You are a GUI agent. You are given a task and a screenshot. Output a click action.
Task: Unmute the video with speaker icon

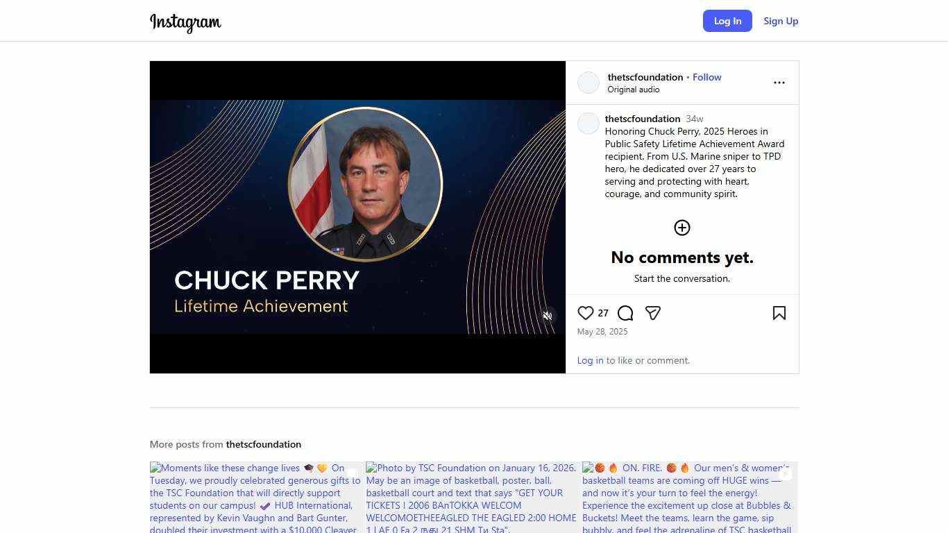(548, 316)
